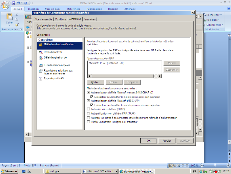Select Délai d'expiration de session icon

41,58
